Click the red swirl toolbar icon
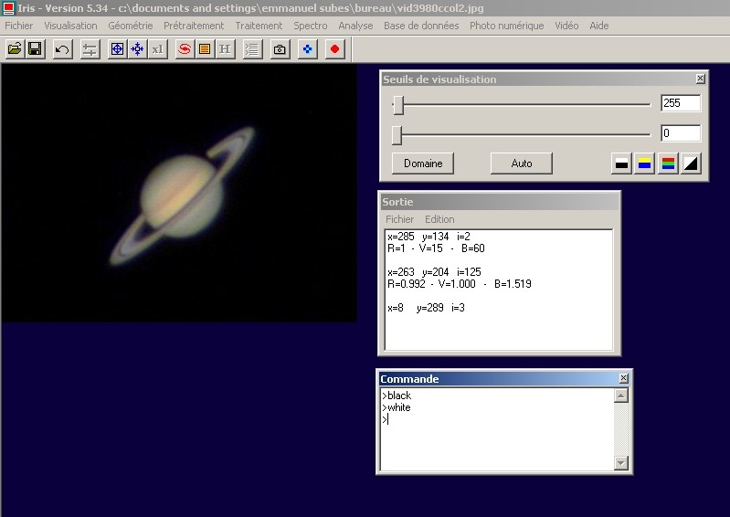Screen dimensions: 730x517 185,48
